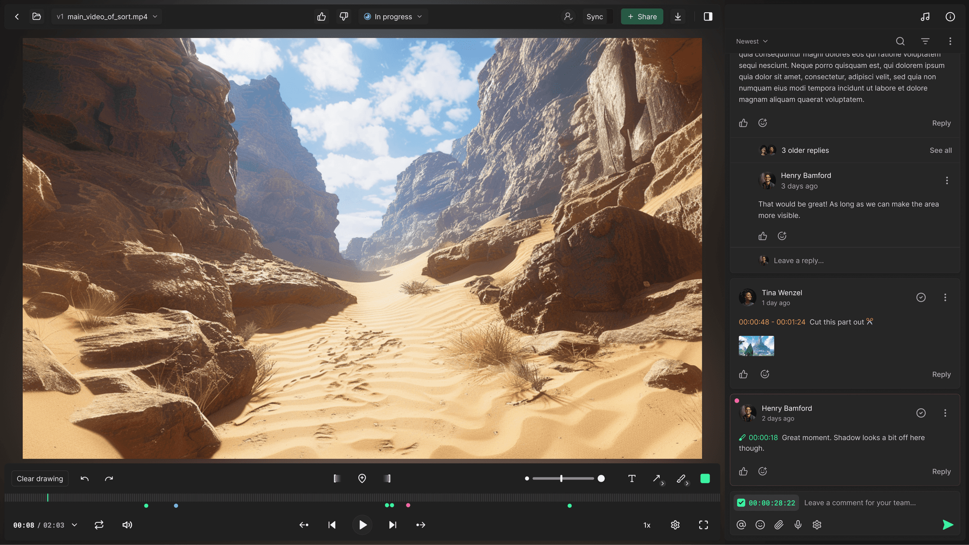The width and height of the screenshot is (969, 545).
Task: Change the Newest sort order dropdown
Action: coord(752,41)
